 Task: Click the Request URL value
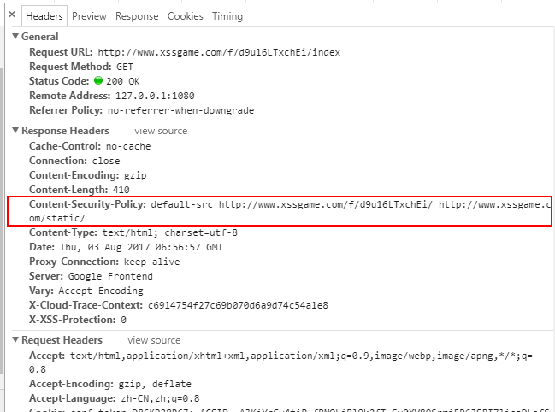219,52
